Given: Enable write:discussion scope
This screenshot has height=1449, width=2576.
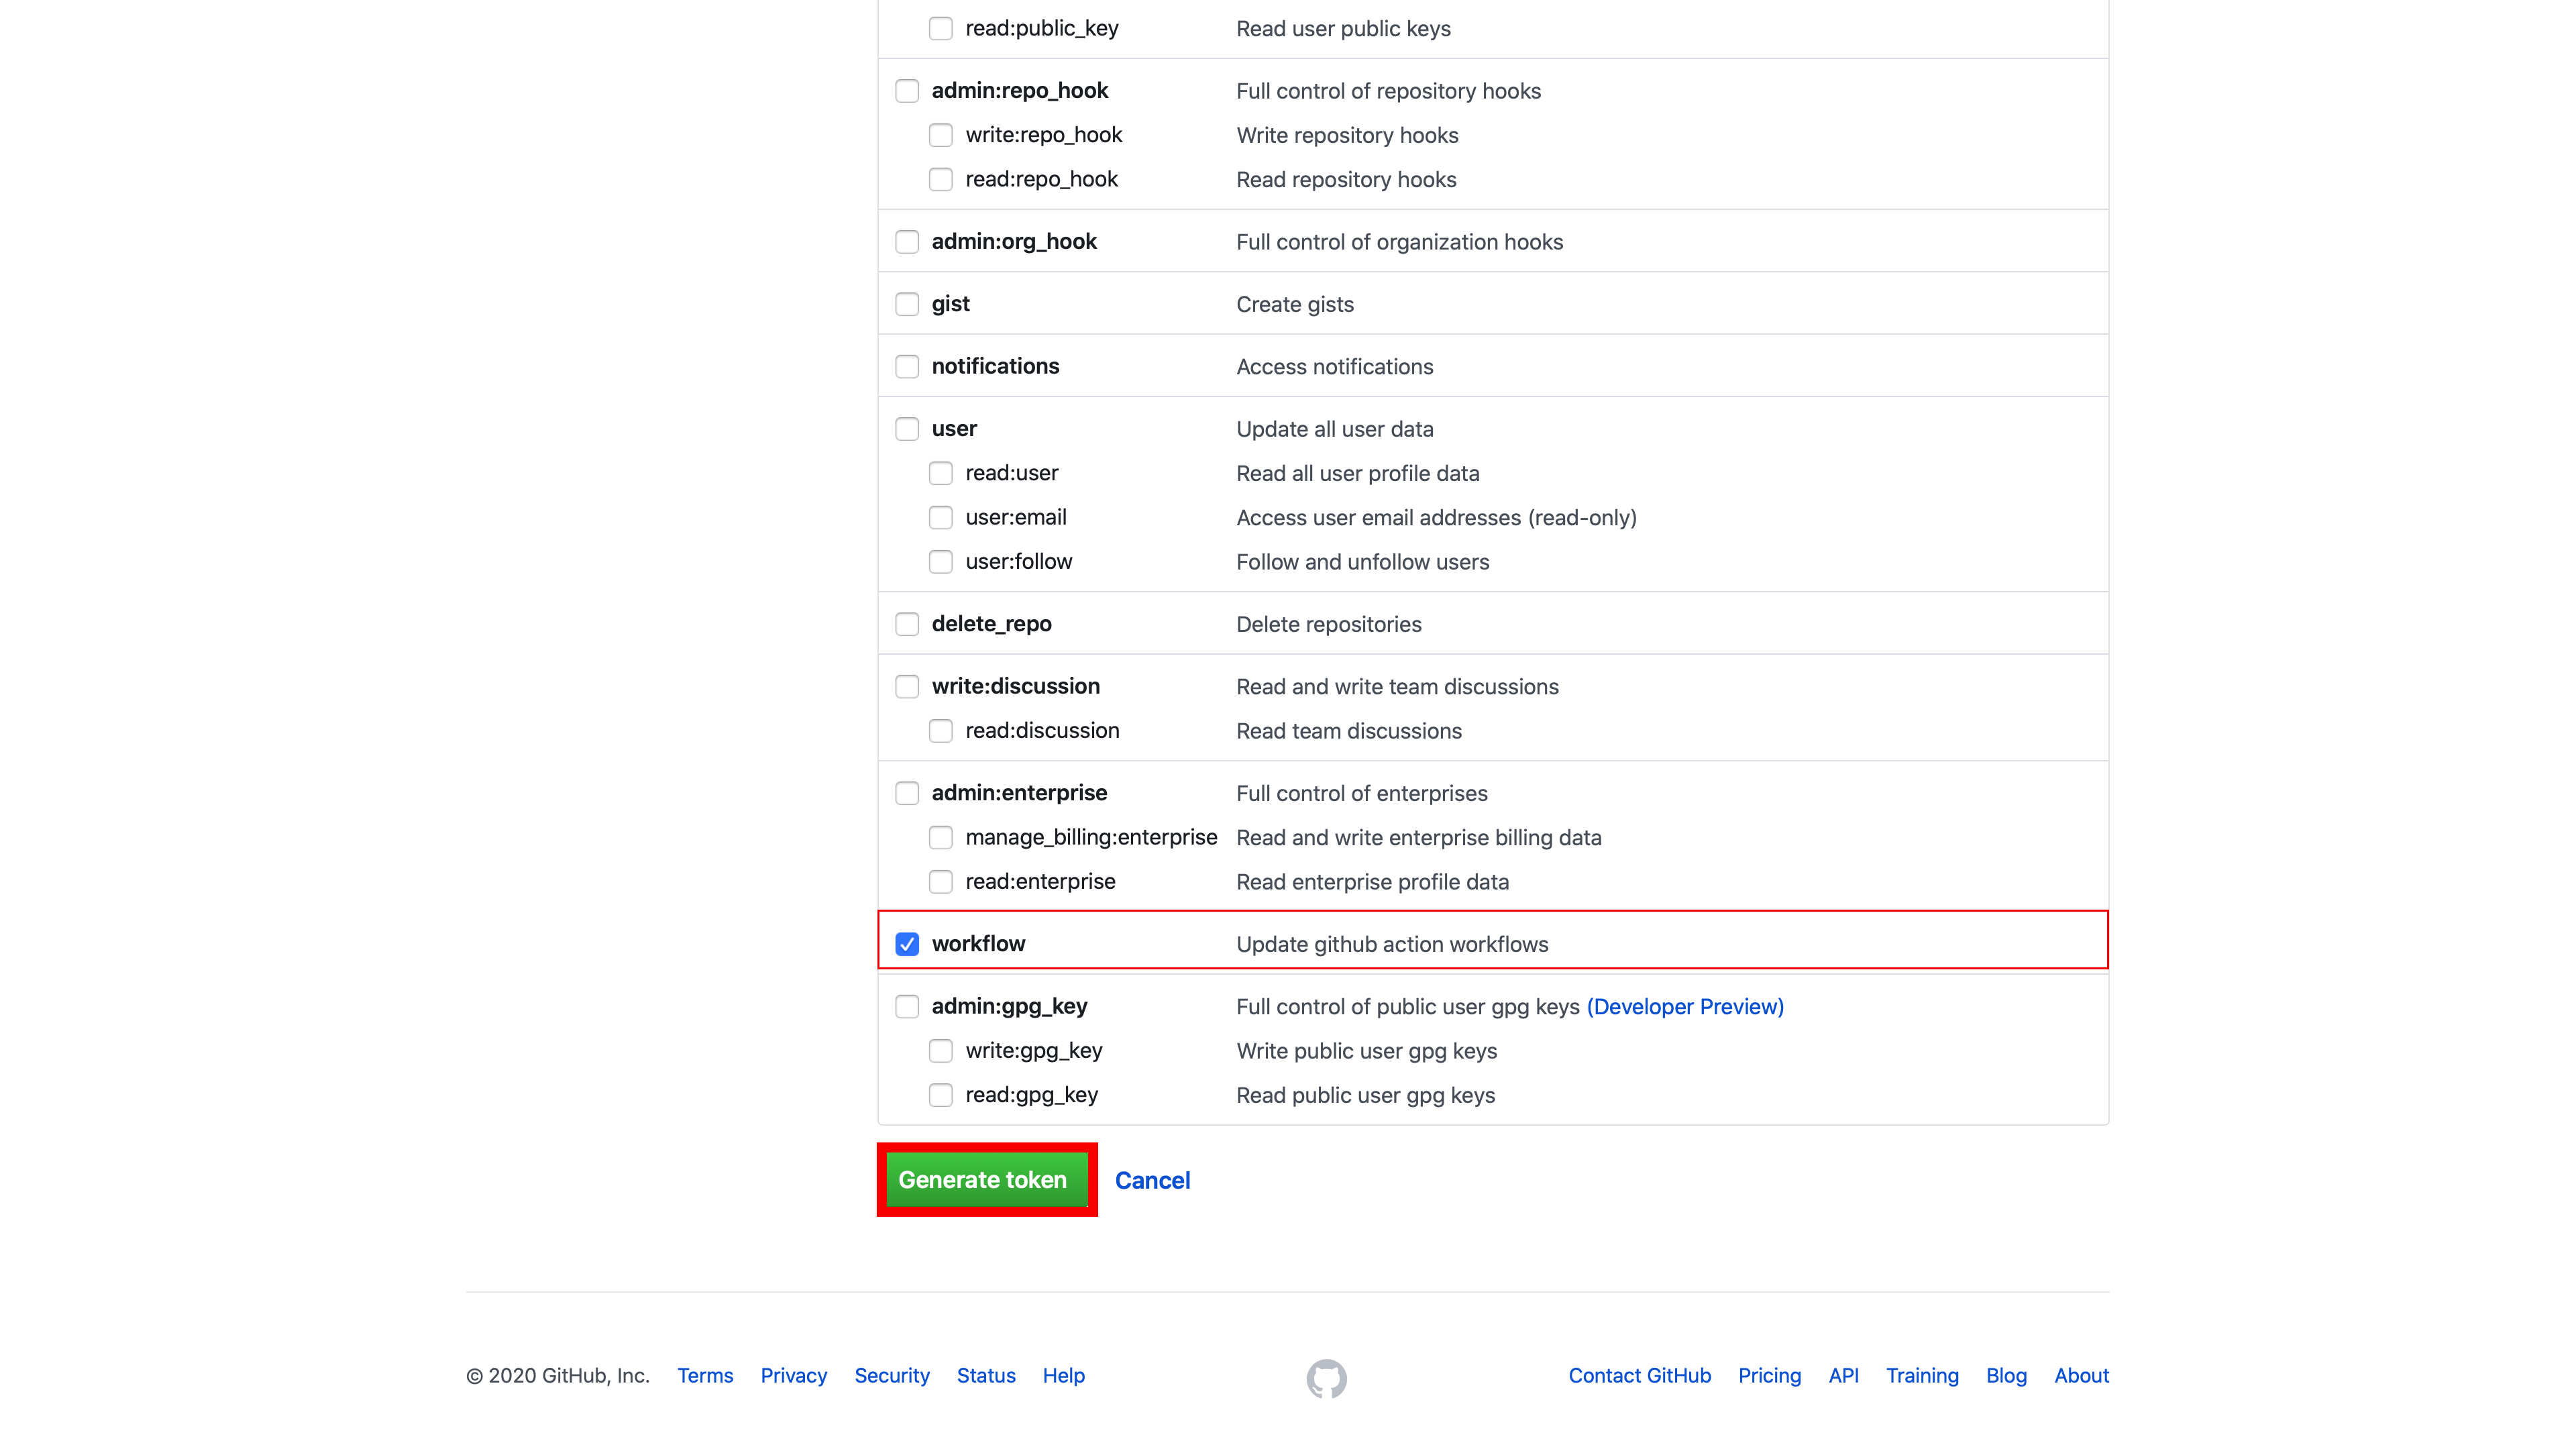Looking at the screenshot, I should pos(907,686).
